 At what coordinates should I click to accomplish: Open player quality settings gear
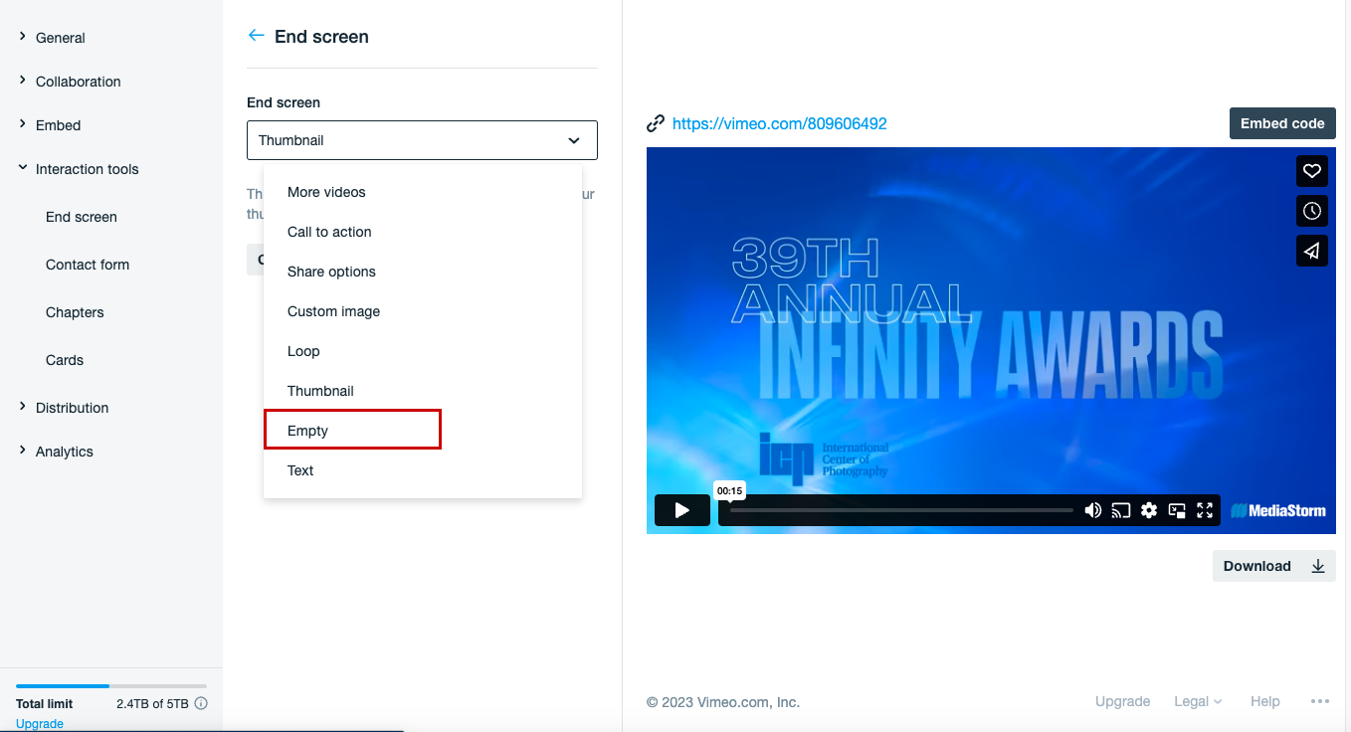point(1149,509)
